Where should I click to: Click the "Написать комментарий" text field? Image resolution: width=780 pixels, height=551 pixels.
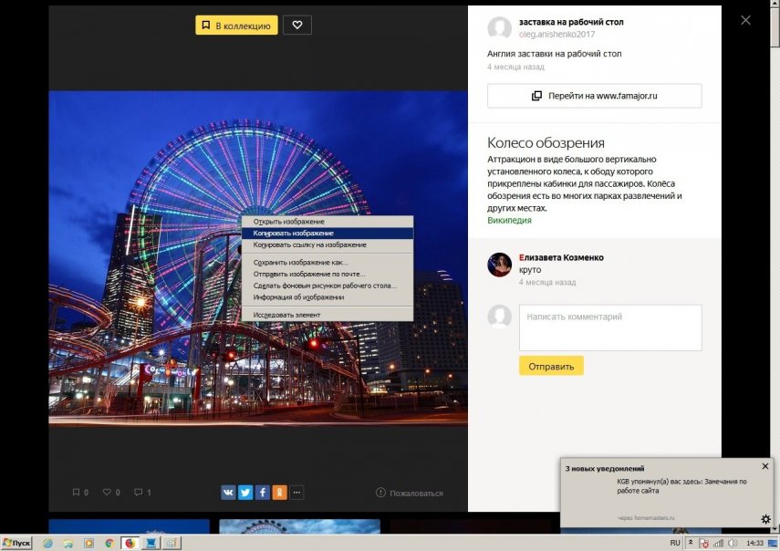click(x=610, y=327)
